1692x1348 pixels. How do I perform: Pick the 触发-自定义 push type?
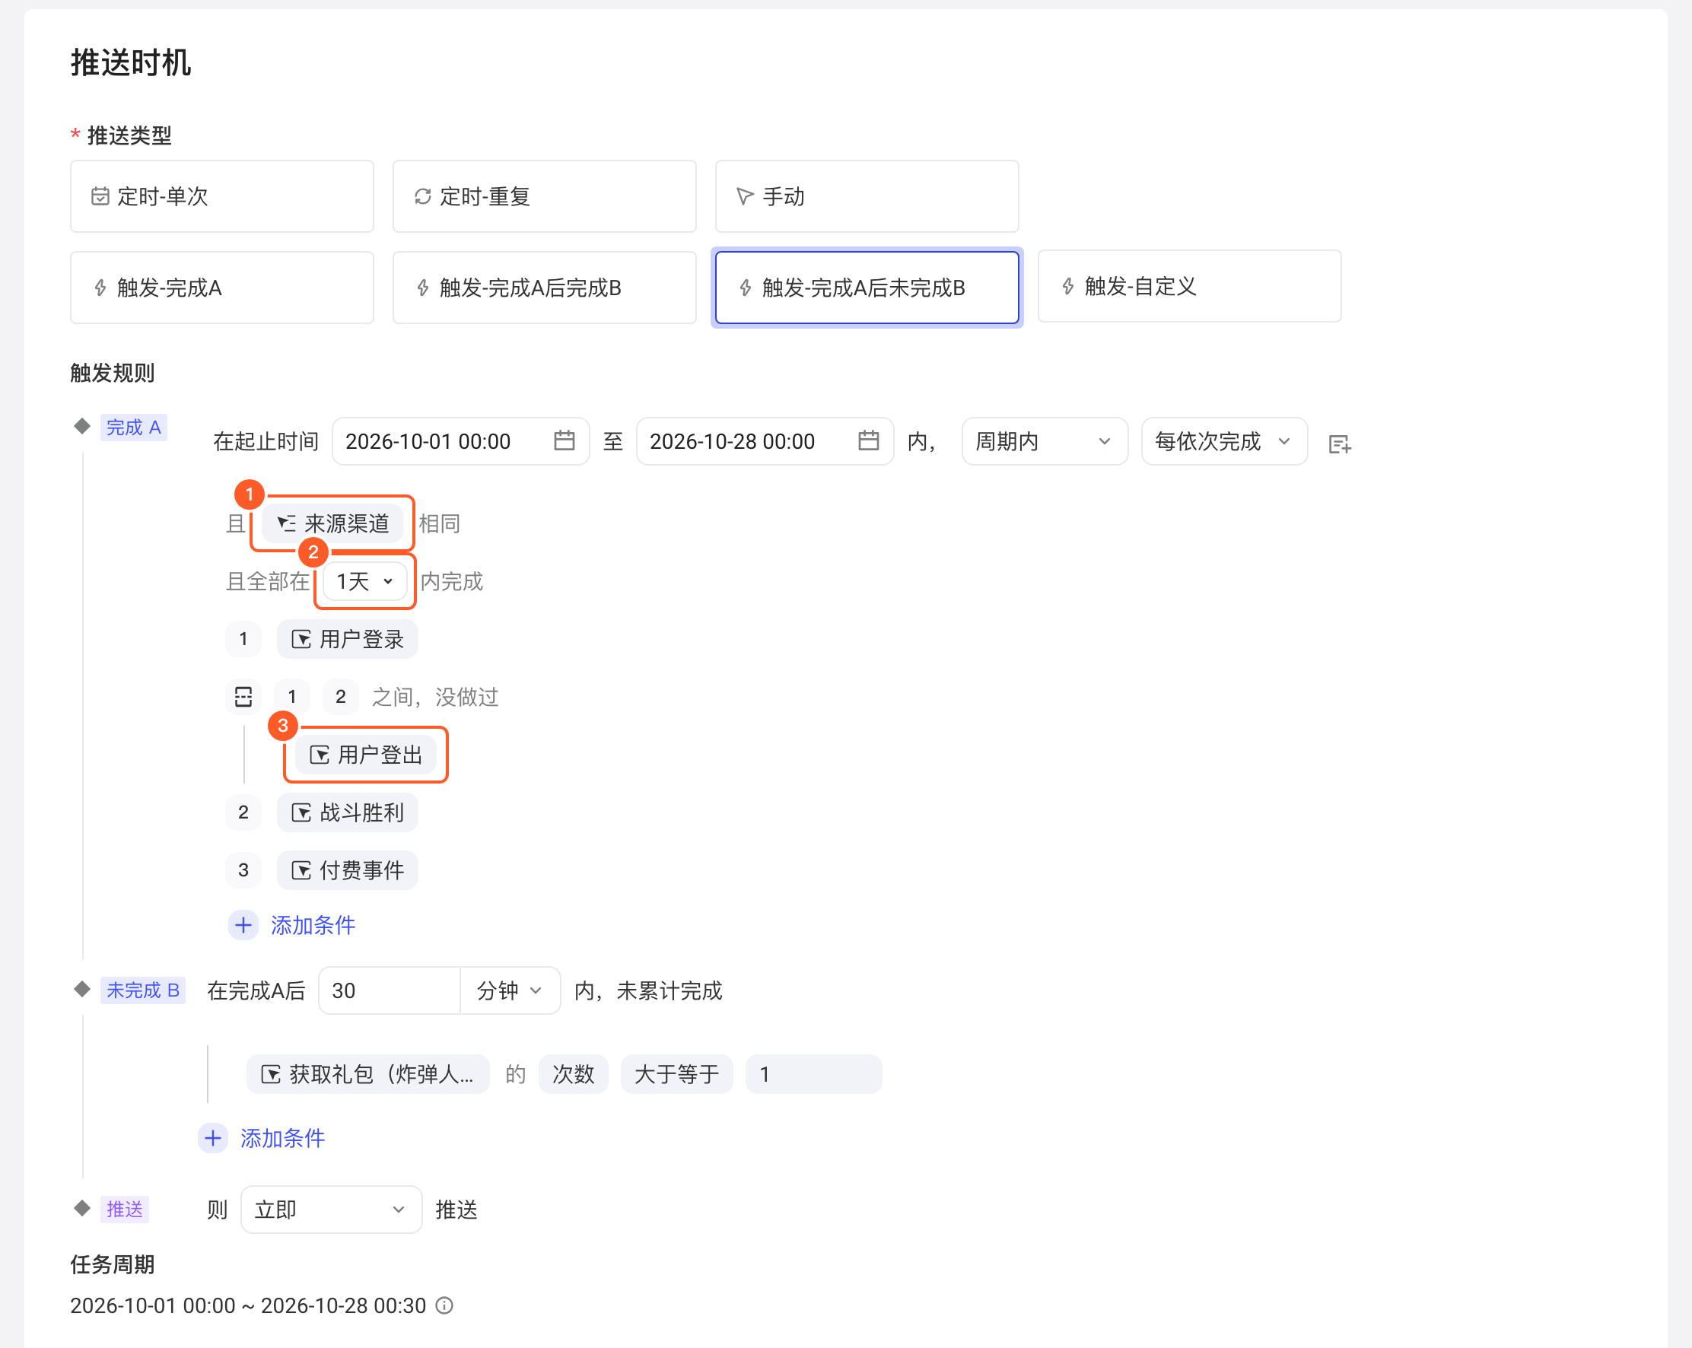1189,286
